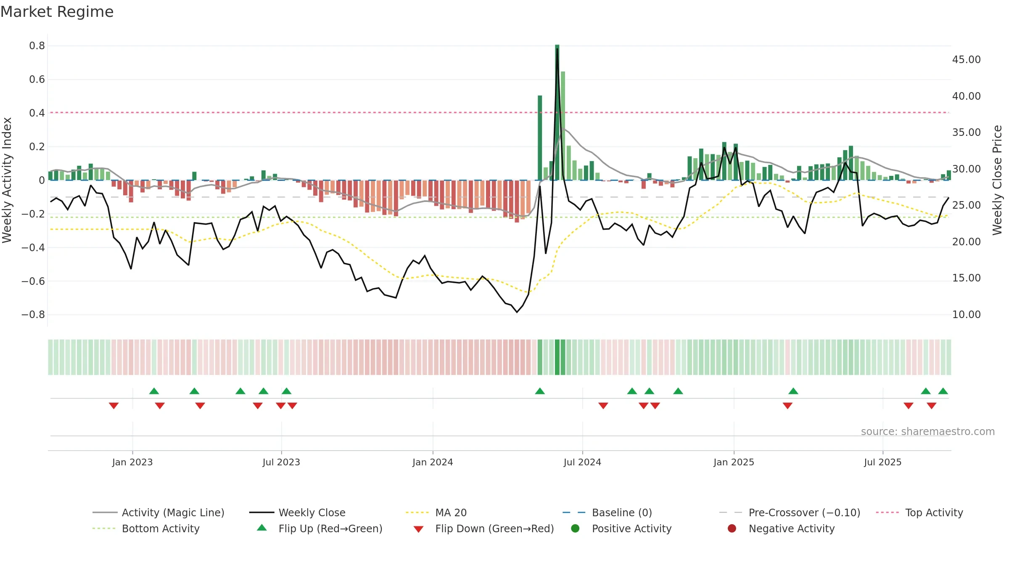Click the Weekly Activity Index axis title
This screenshot has width=1009, height=568.
pyautogui.click(x=7, y=180)
